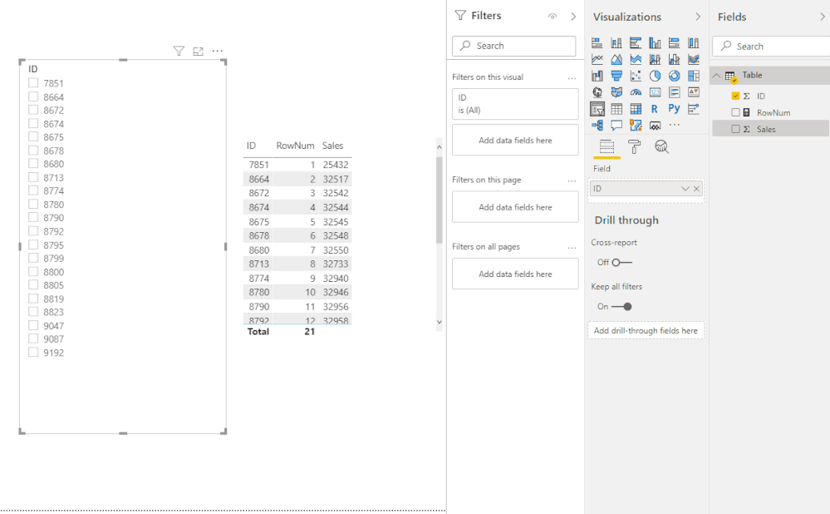Select the decomposition tree visual
Screen dimensions: 830x514
597,126
